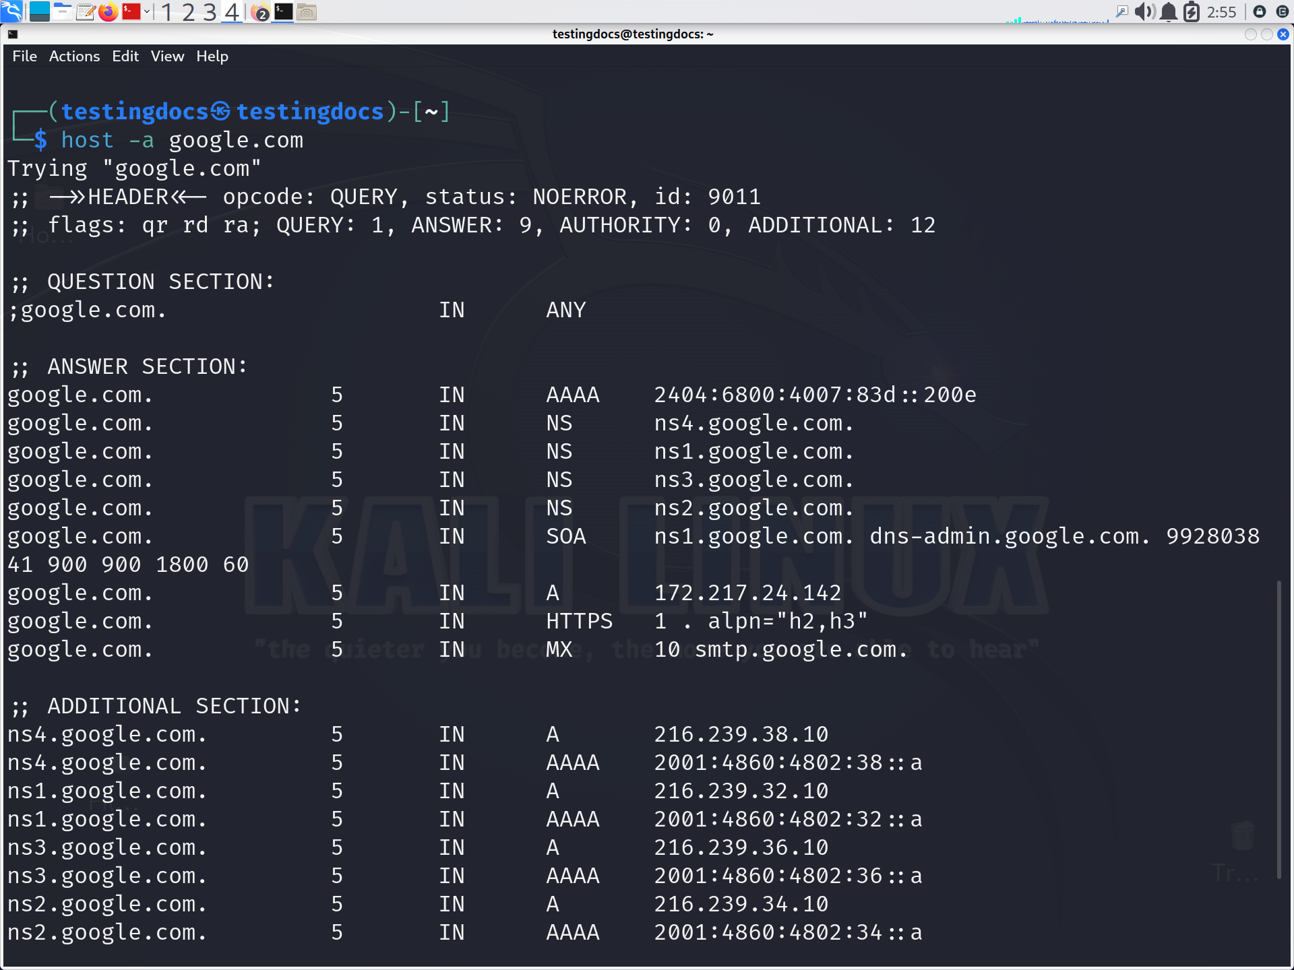Switch to workspace 4

233,11
